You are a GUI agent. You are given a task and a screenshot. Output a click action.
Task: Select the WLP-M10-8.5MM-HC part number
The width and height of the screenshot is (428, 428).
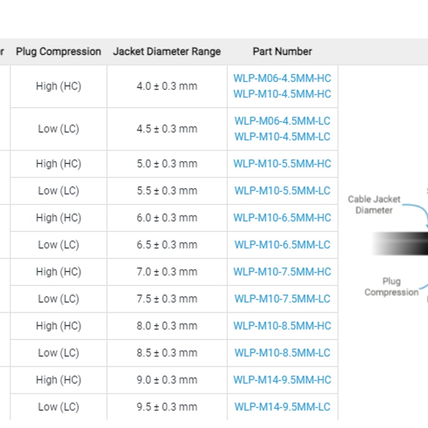(282, 326)
